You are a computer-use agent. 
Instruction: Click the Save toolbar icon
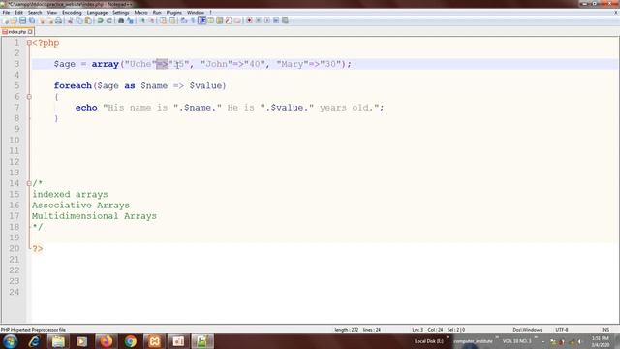(x=22, y=20)
